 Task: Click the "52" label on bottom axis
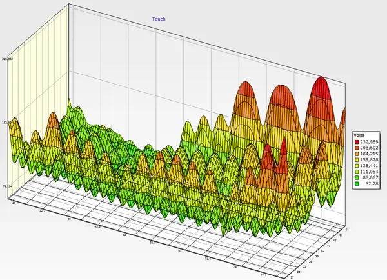[x=124, y=235]
